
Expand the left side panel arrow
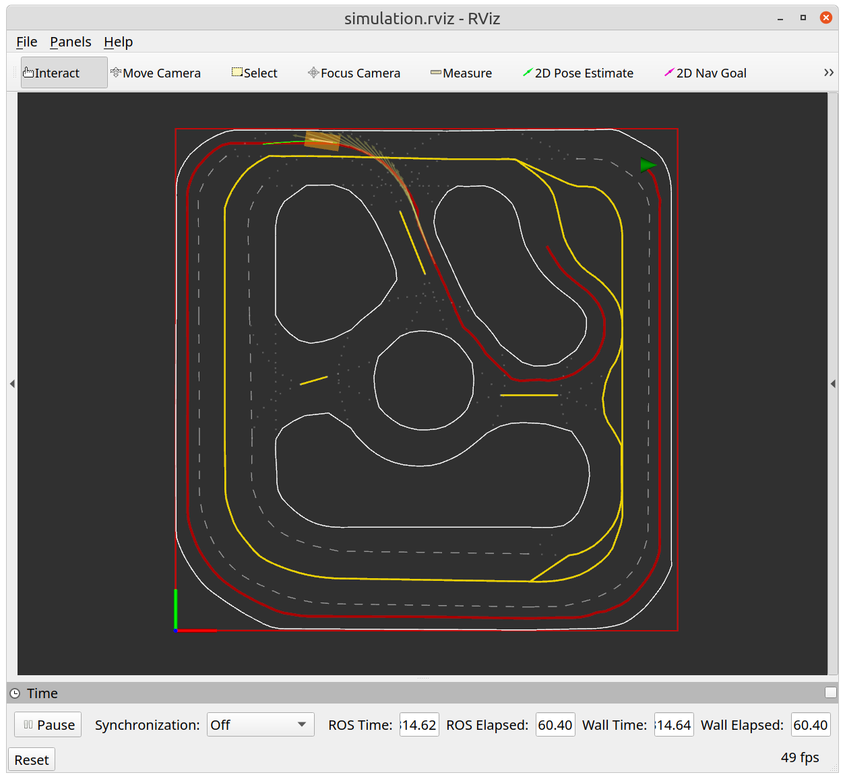click(x=12, y=383)
